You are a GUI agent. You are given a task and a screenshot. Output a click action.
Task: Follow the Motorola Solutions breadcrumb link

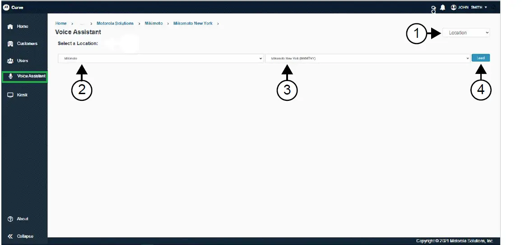pos(115,23)
